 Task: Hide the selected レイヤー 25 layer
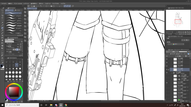pyautogui.click(x=167, y=70)
